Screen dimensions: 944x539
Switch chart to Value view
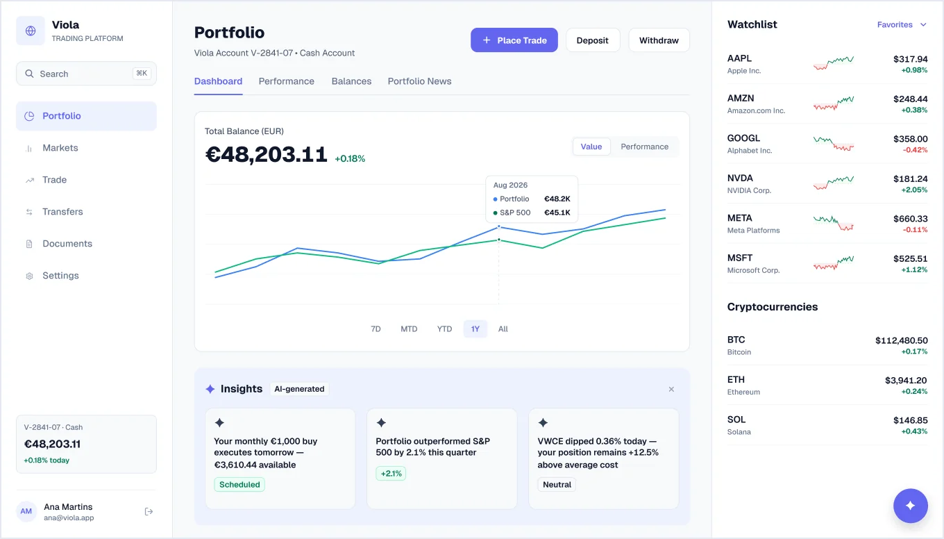[591, 147]
